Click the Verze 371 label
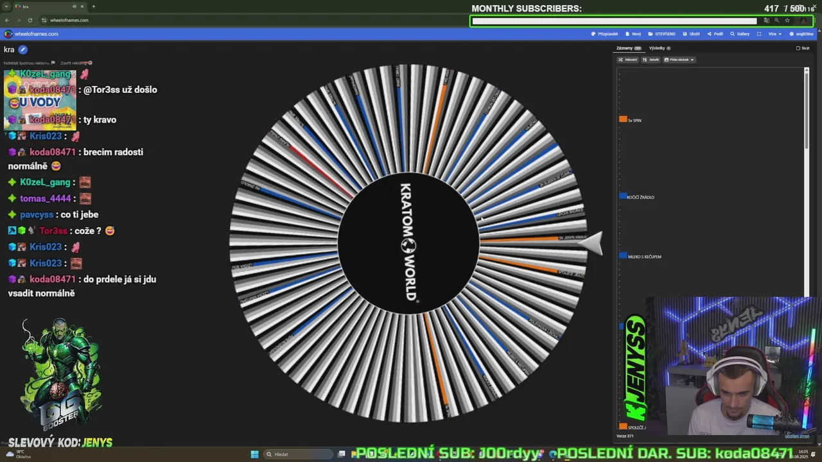The width and height of the screenshot is (822, 462). [625, 436]
